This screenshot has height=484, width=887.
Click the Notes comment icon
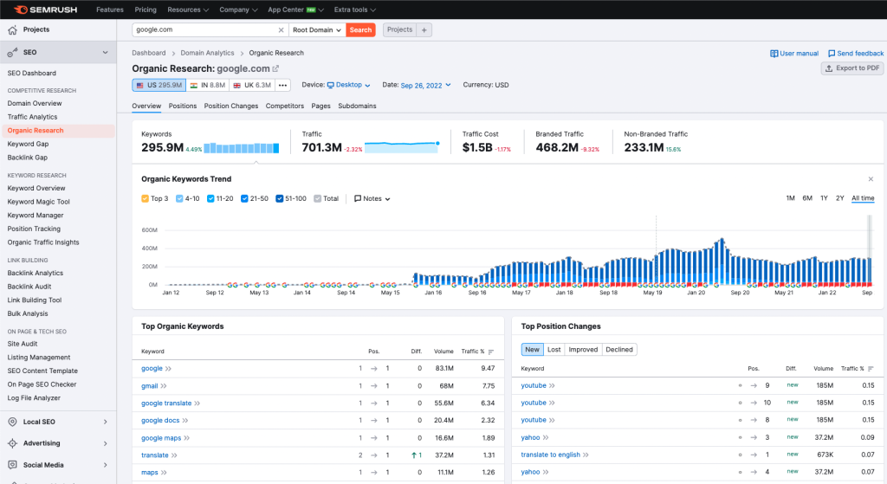pyautogui.click(x=358, y=198)
